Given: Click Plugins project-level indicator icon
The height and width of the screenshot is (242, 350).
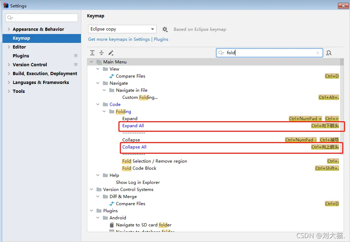Looking at the screenshot, I should click(76, 56).
